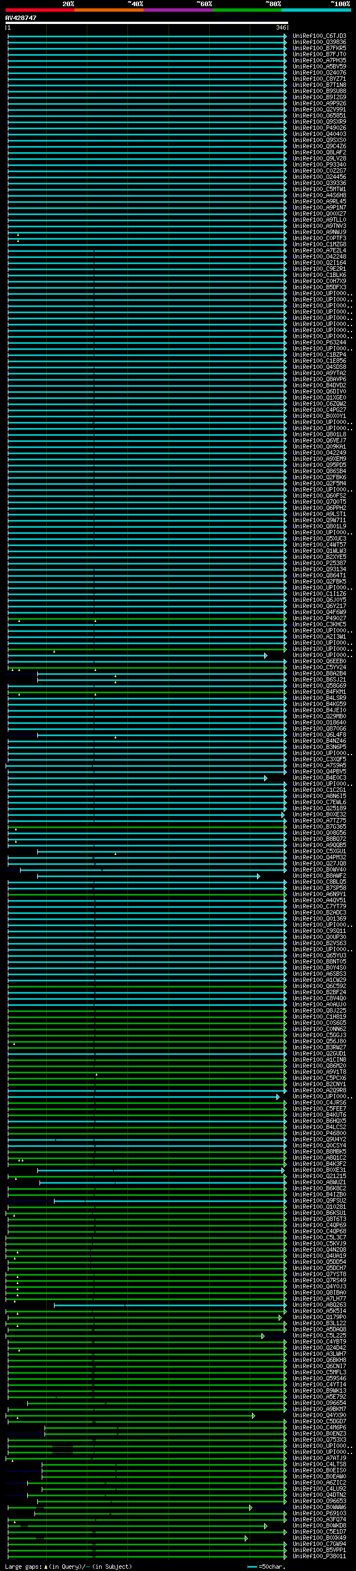
Task: Select hit label UniRef100_B4FKM1
Action: click(x=319, y=692)
